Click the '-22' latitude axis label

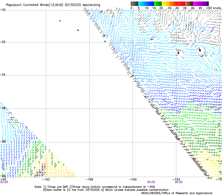click(x=3, y=42)
